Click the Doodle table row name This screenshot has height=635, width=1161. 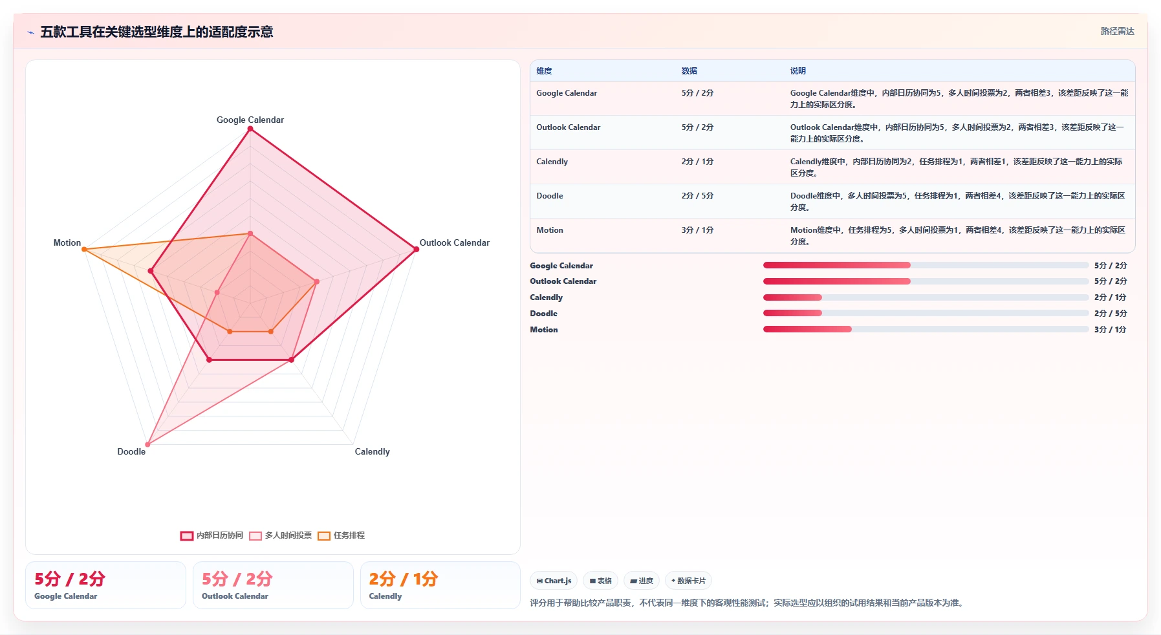coord(549,196)
